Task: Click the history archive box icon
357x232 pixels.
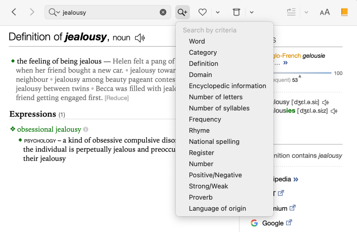Action: pos(236,12)
